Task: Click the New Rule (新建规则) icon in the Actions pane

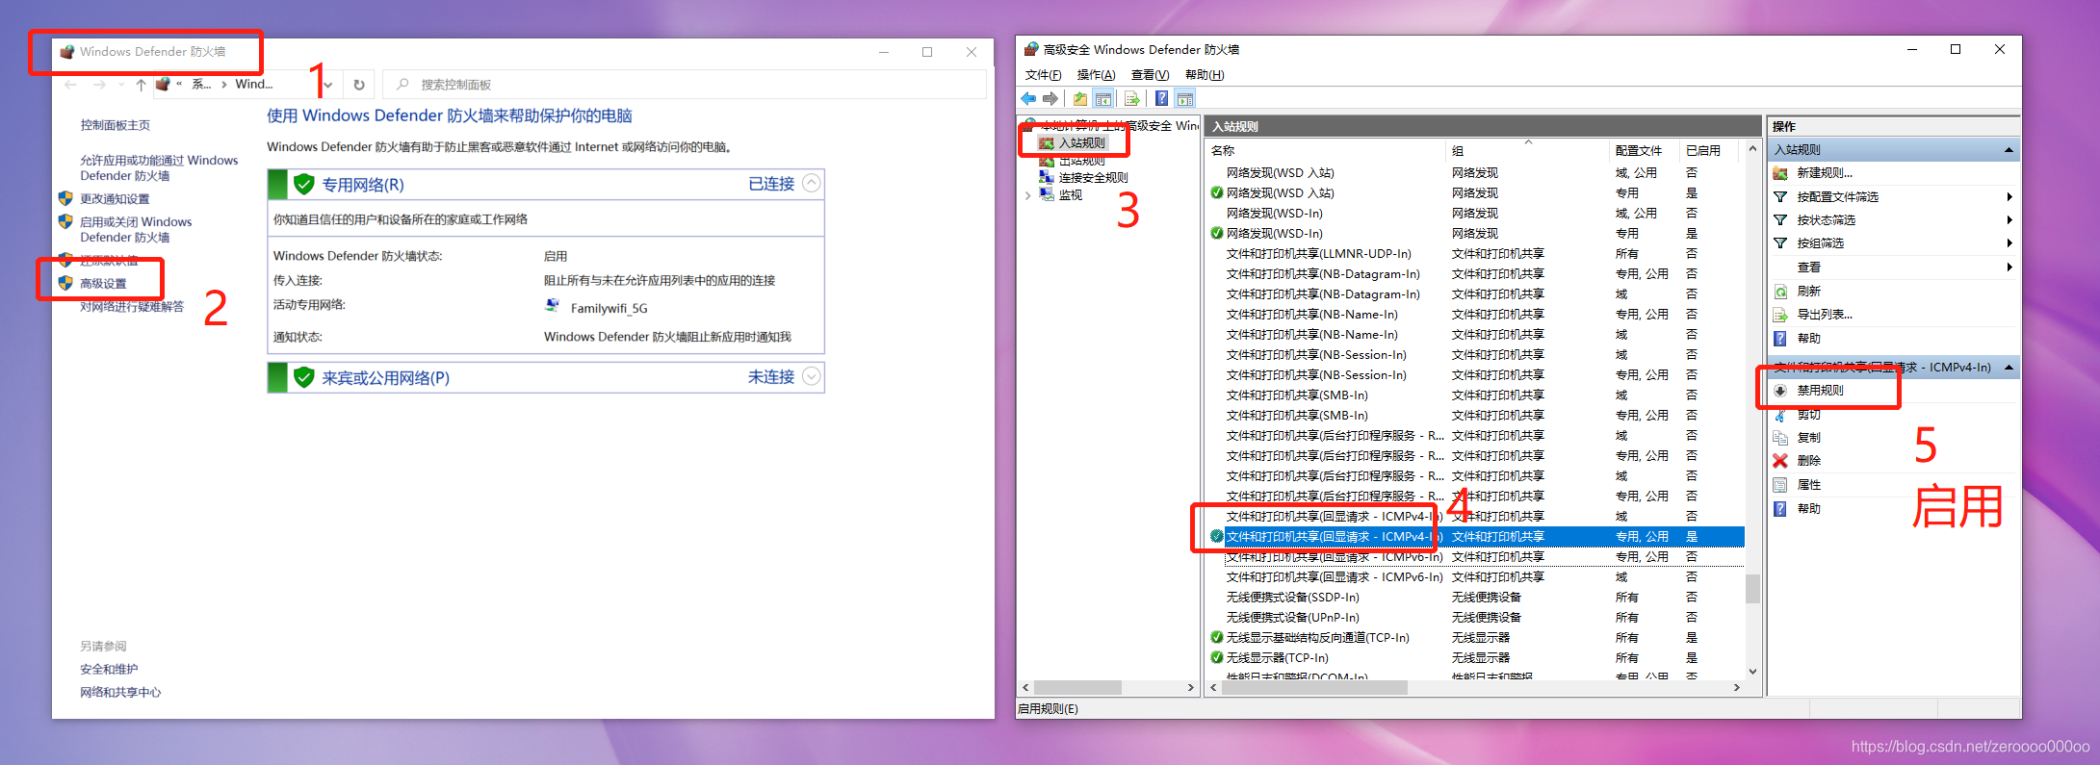Action: point(1780,173)
